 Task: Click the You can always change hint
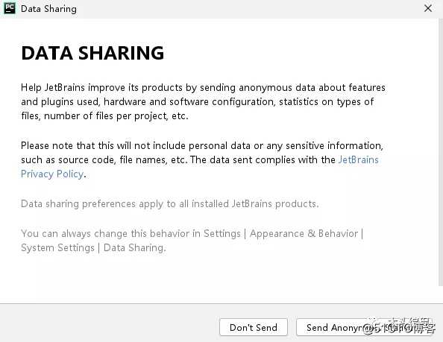192,241
